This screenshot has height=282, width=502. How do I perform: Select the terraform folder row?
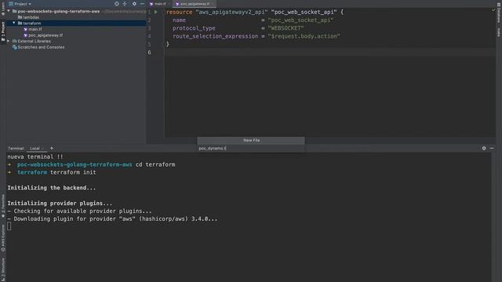point(76,23)
